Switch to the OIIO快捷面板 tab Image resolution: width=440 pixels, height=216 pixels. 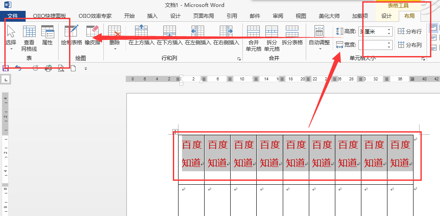click(50, 16)
